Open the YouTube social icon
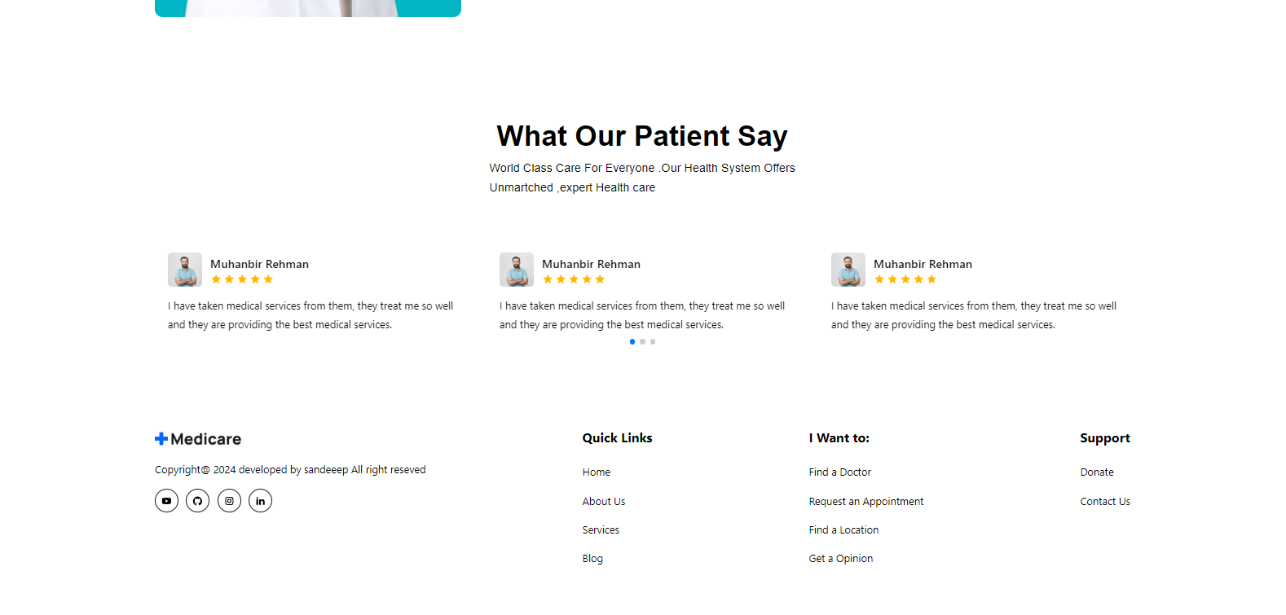Viewport: 1286px width, 615px height. [x=166, y=501]
